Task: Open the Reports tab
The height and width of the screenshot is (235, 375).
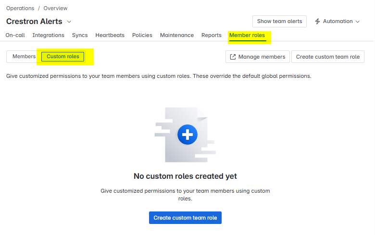Action: pyautogui.click(x=212, y=35)
